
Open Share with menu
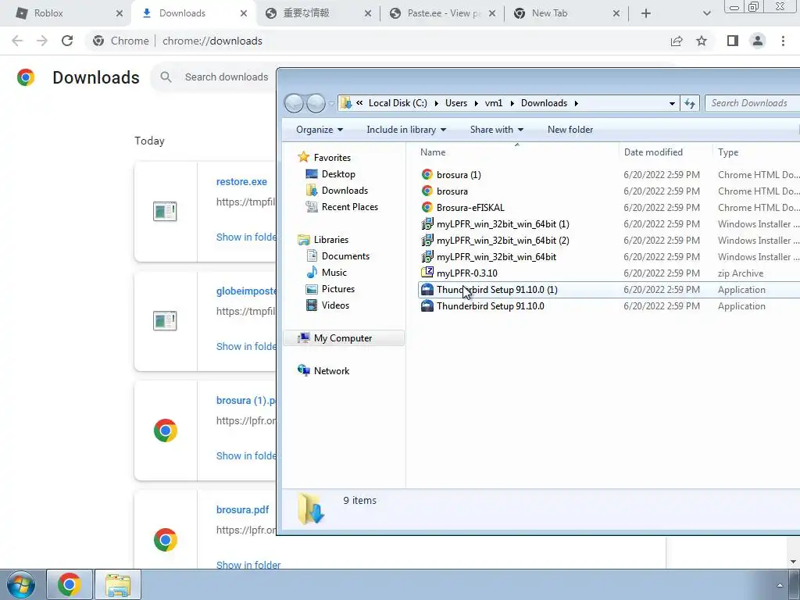pos(496,130)
